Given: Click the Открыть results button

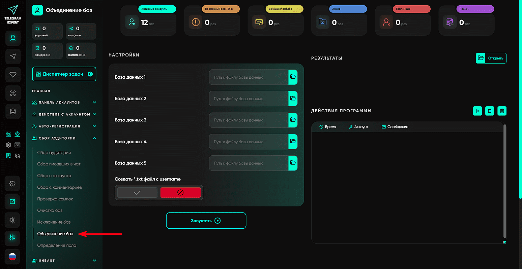Looking at the screenshot, I should [491, 58].
